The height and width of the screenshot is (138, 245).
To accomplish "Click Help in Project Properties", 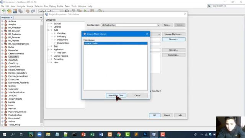I will 180,115.
